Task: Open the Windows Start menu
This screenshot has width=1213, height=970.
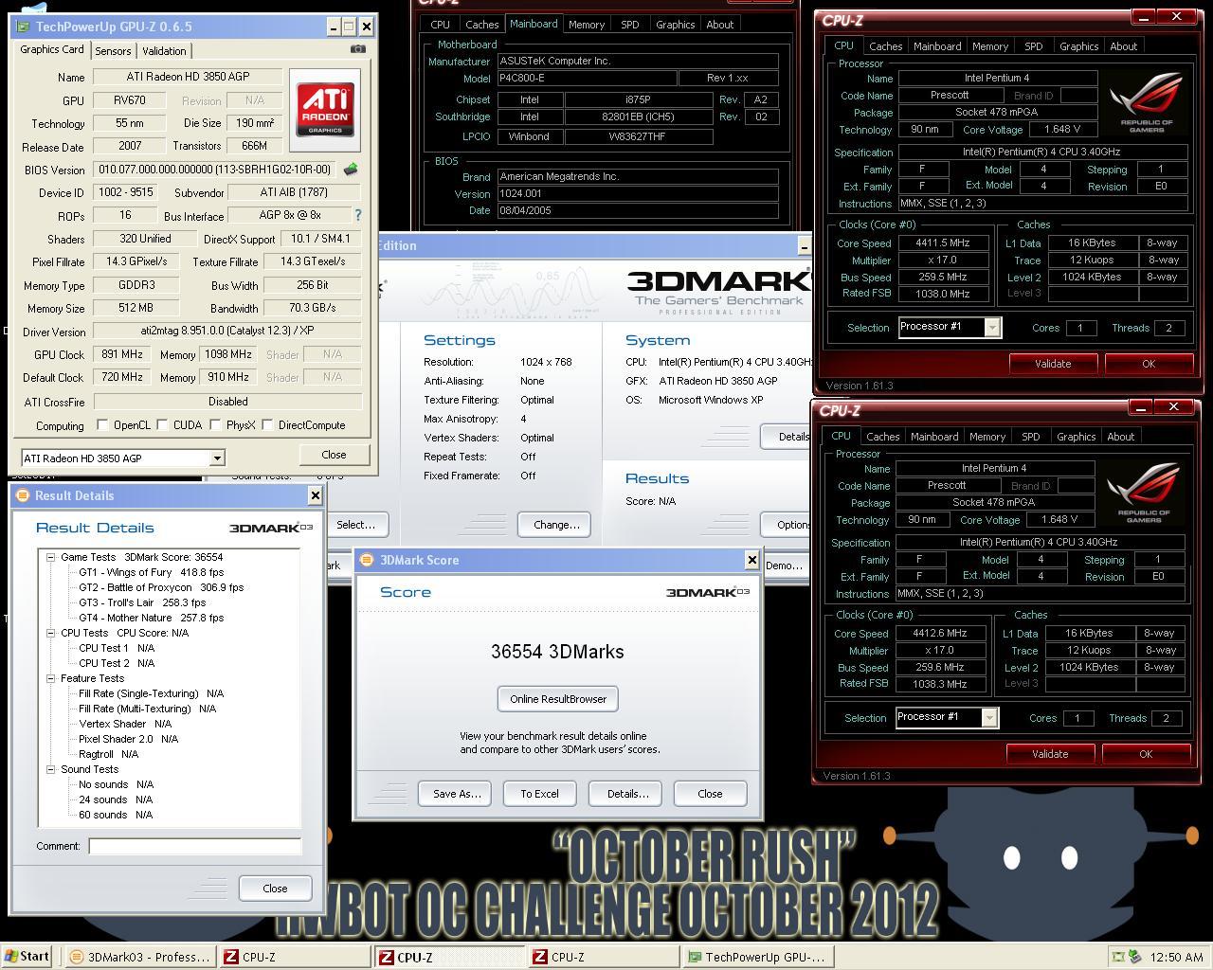Action: point(26,957)
